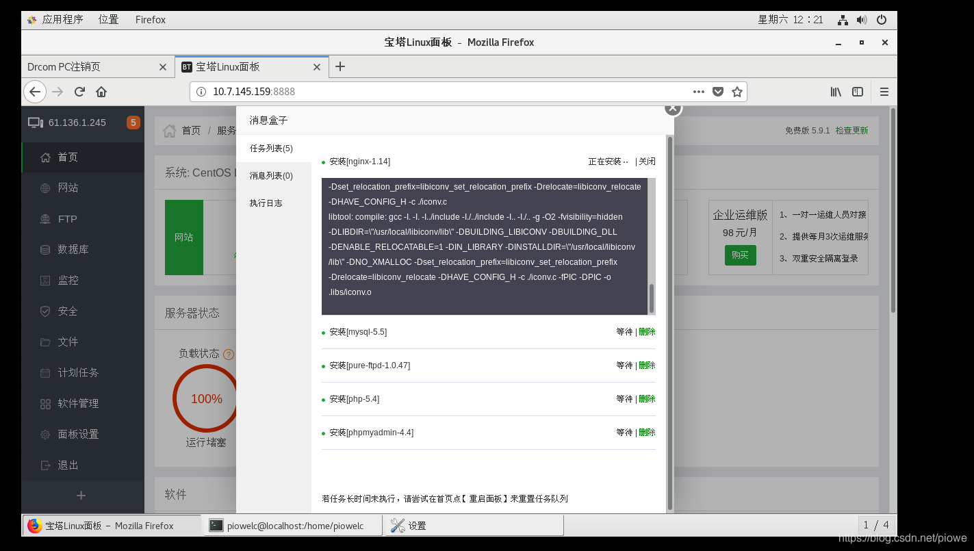Click the network status tray icon
The image size is (974, 551).
843,20
